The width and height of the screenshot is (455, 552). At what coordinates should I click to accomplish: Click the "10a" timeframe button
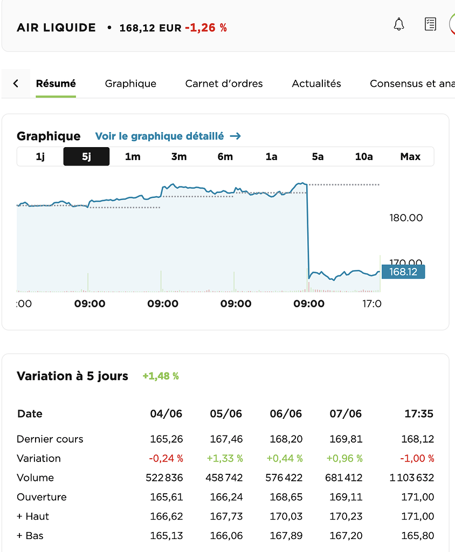(364, 156)
